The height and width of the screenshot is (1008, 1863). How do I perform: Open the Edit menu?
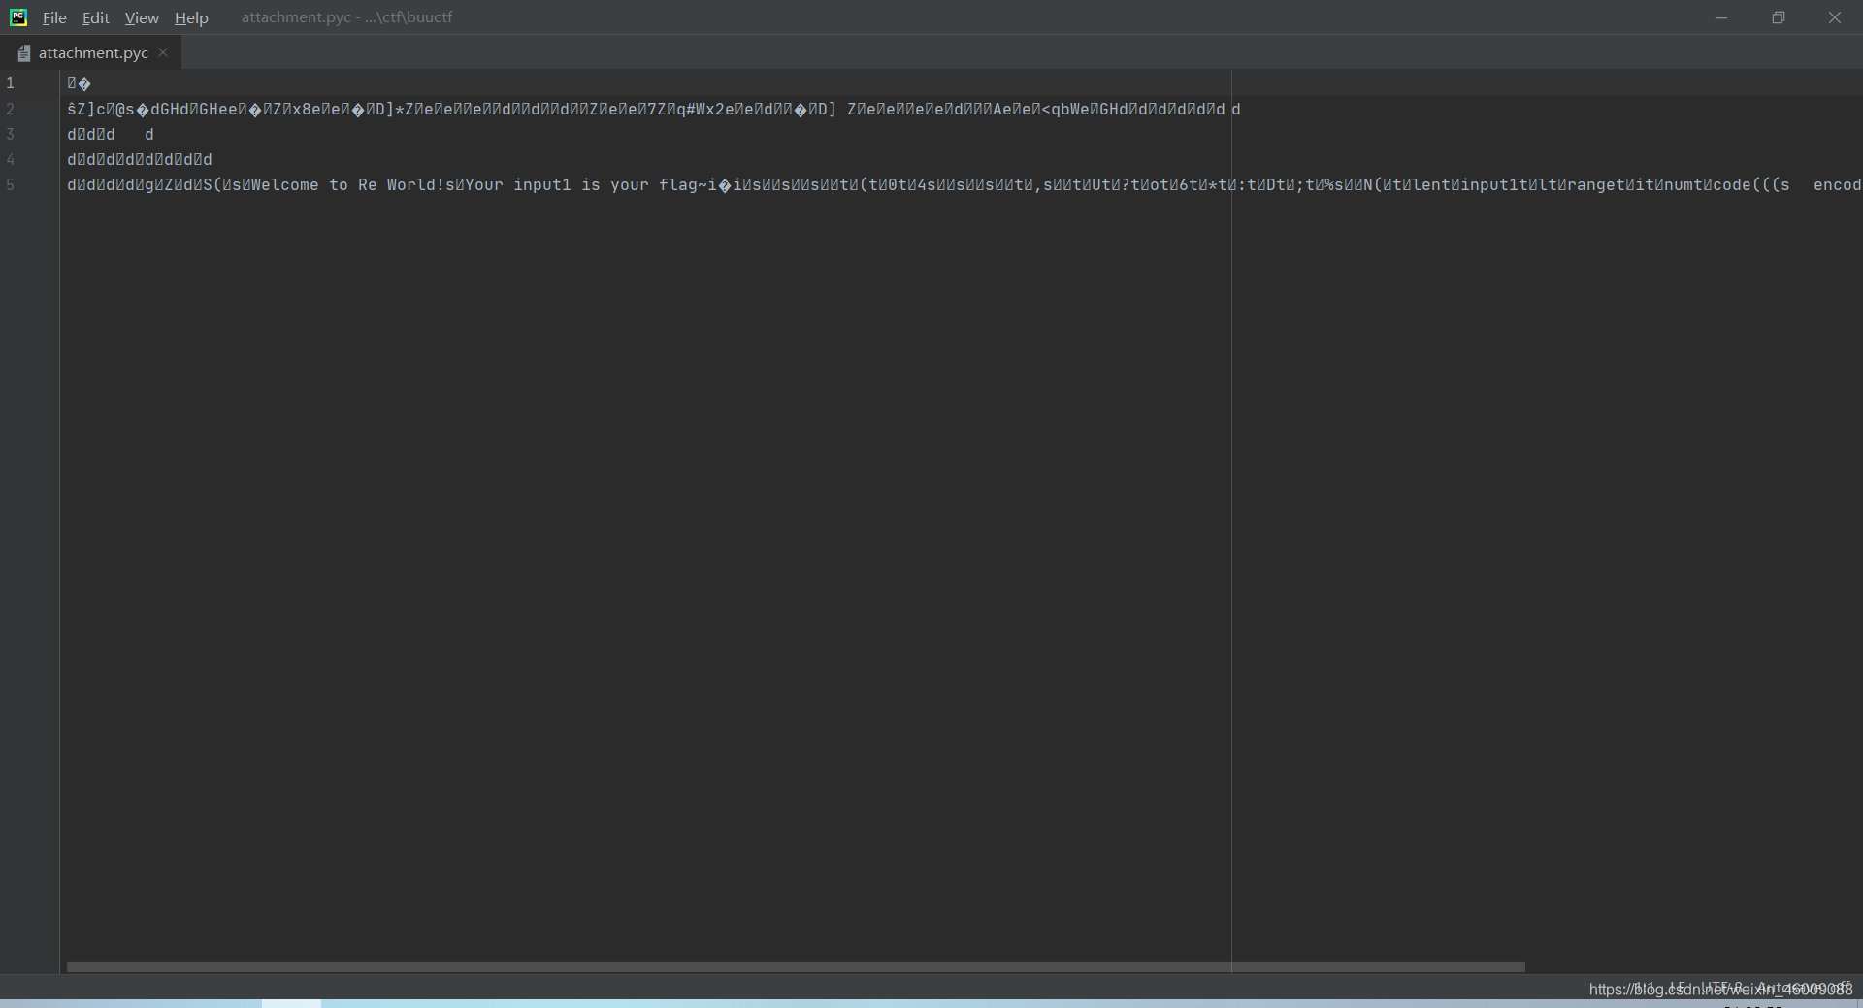[x=95, y=17]
